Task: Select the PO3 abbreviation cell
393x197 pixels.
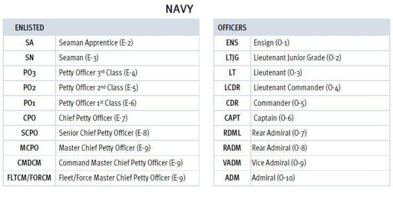Action: tap(29, 73)
